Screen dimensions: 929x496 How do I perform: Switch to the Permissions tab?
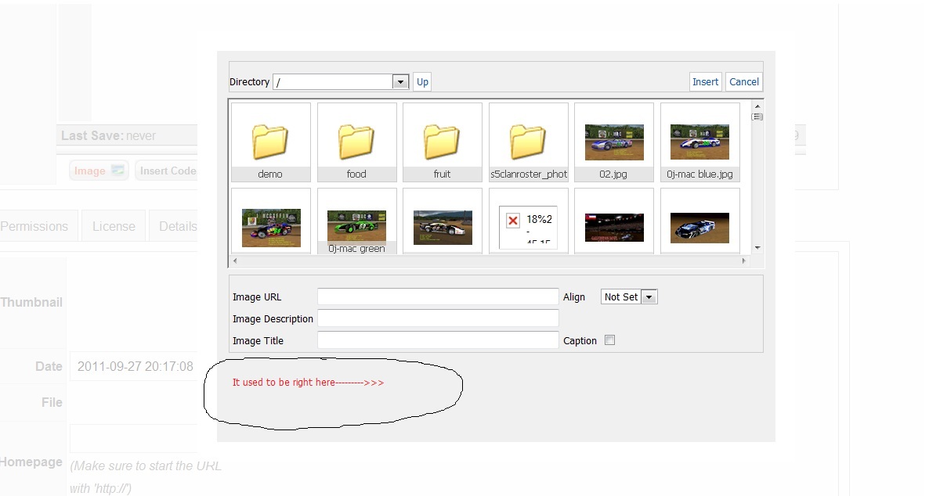coord(34,226)
